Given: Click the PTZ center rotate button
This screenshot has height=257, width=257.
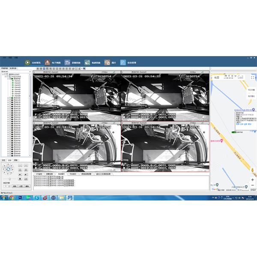Looking at the screenshot, I should click(8, 170).
